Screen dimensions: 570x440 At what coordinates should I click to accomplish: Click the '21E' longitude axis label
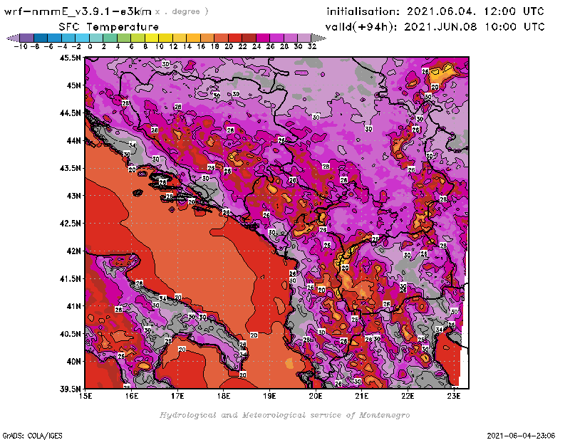(x=362, y=396)
